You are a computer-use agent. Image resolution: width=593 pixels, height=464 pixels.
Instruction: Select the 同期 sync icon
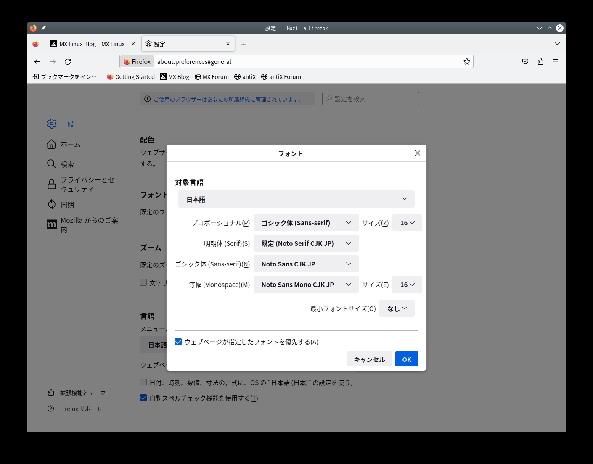tap(51, 204)
